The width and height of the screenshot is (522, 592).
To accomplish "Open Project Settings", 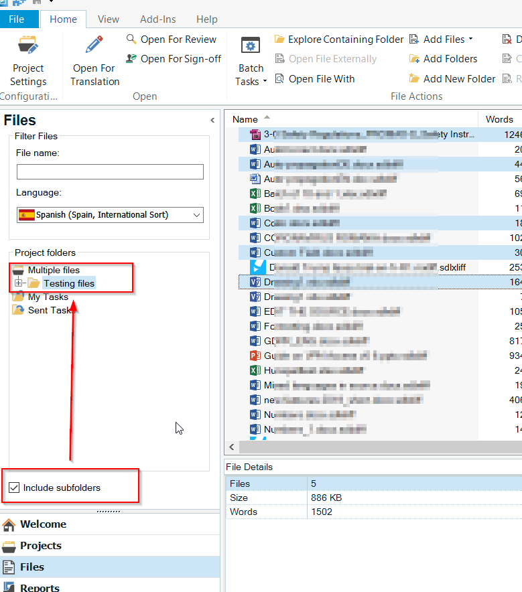I will (28, 61).
